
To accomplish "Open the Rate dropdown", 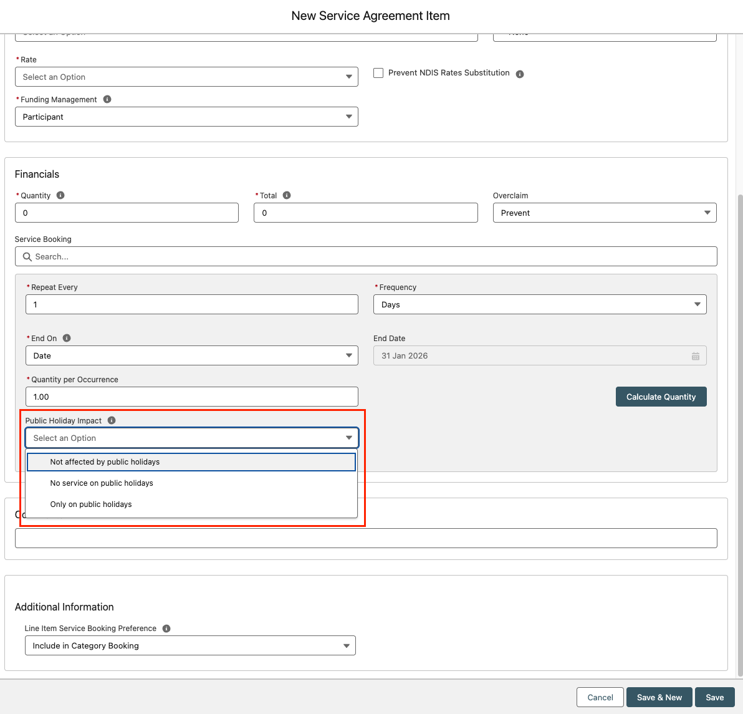I will pyautogui.click(x=186, y=77).
